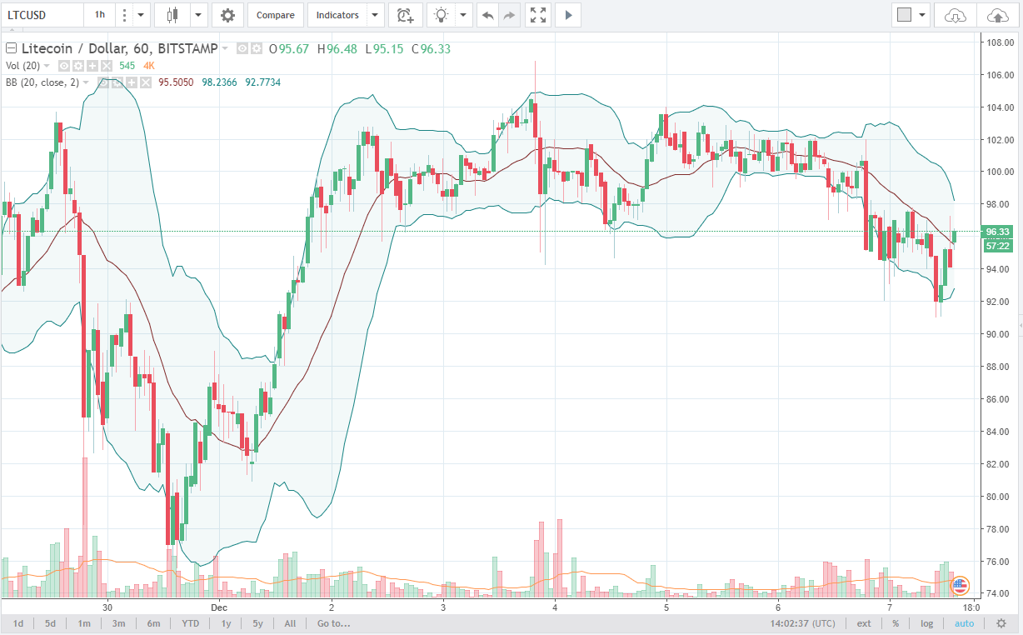1023x635 pixels.
Task: Toggle logarithmic scale with the log button
Action: (926, 623)
